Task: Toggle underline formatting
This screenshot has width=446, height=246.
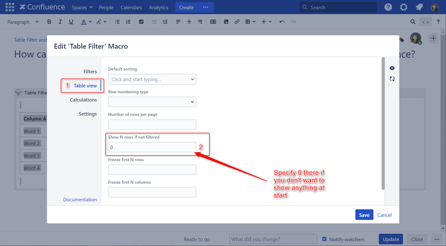Action: (x=71, y=22)
